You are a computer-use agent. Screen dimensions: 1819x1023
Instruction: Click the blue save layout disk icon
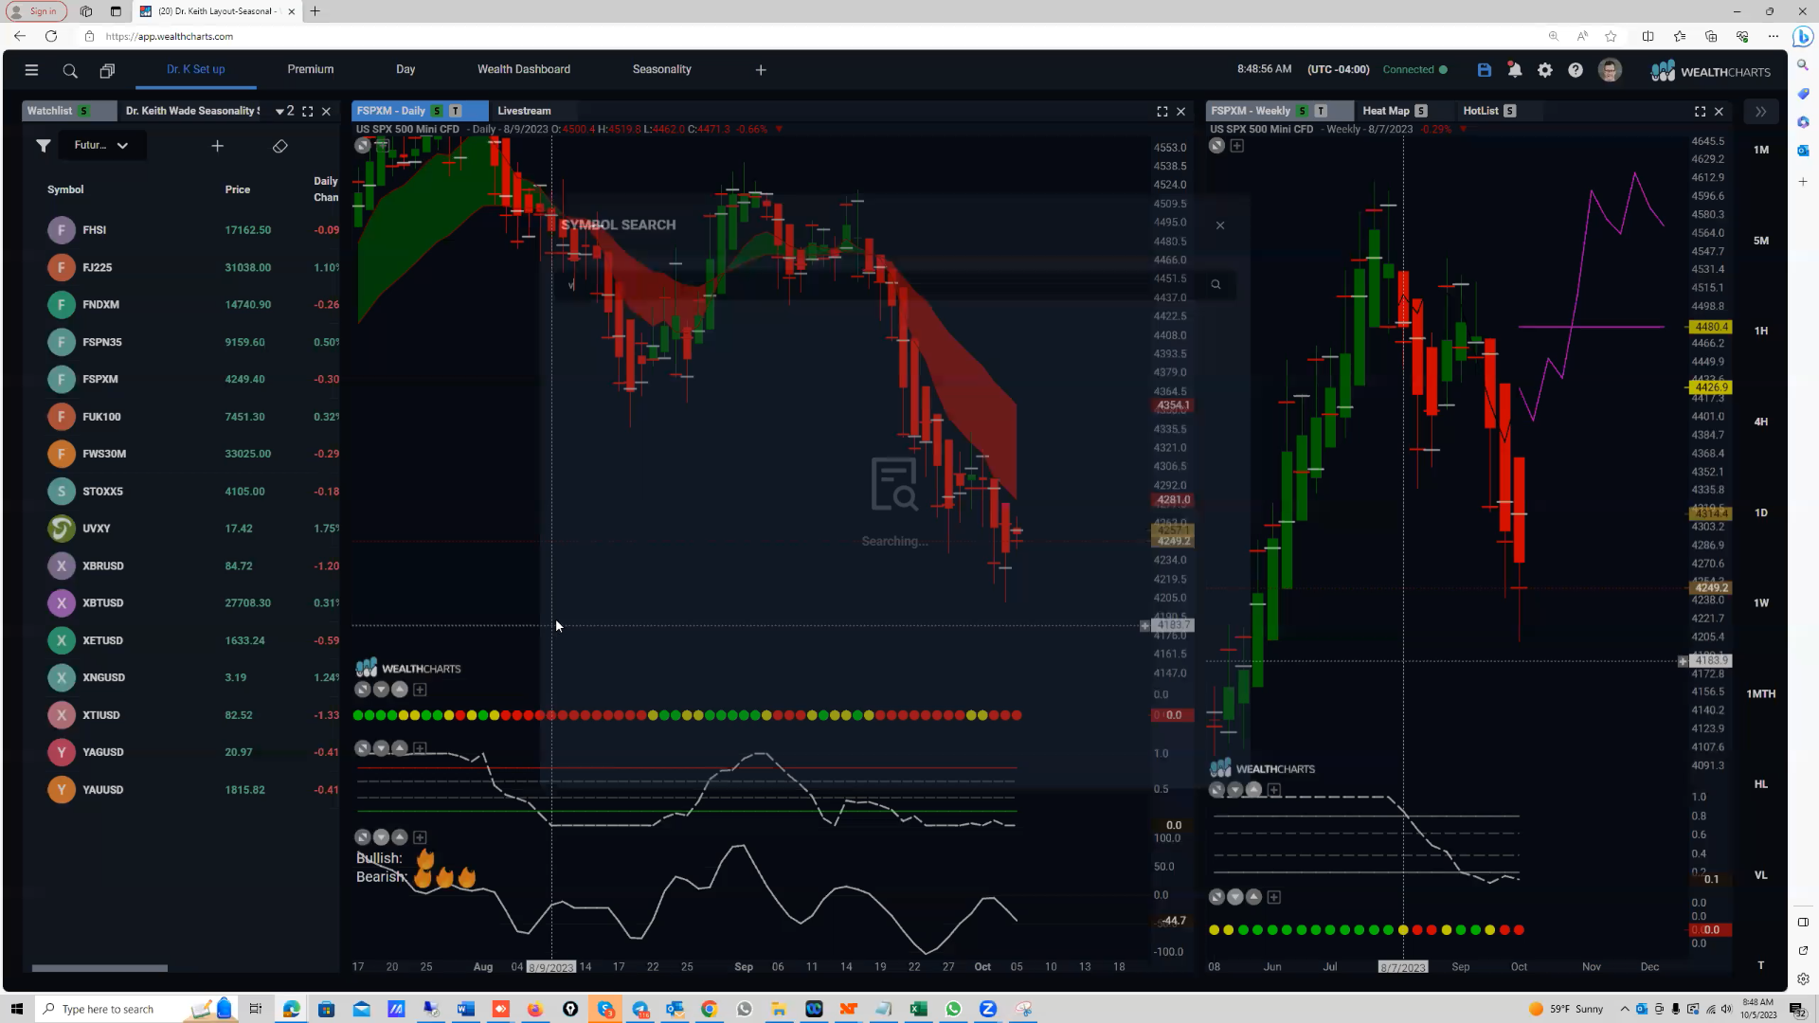(x=1485, y=70)
